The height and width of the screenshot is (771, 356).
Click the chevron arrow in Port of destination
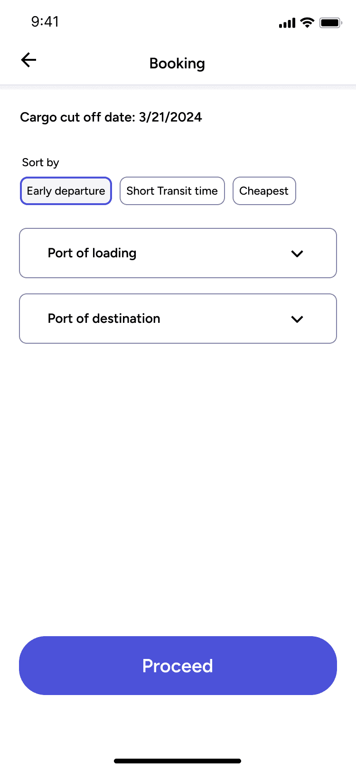(297, 319)
